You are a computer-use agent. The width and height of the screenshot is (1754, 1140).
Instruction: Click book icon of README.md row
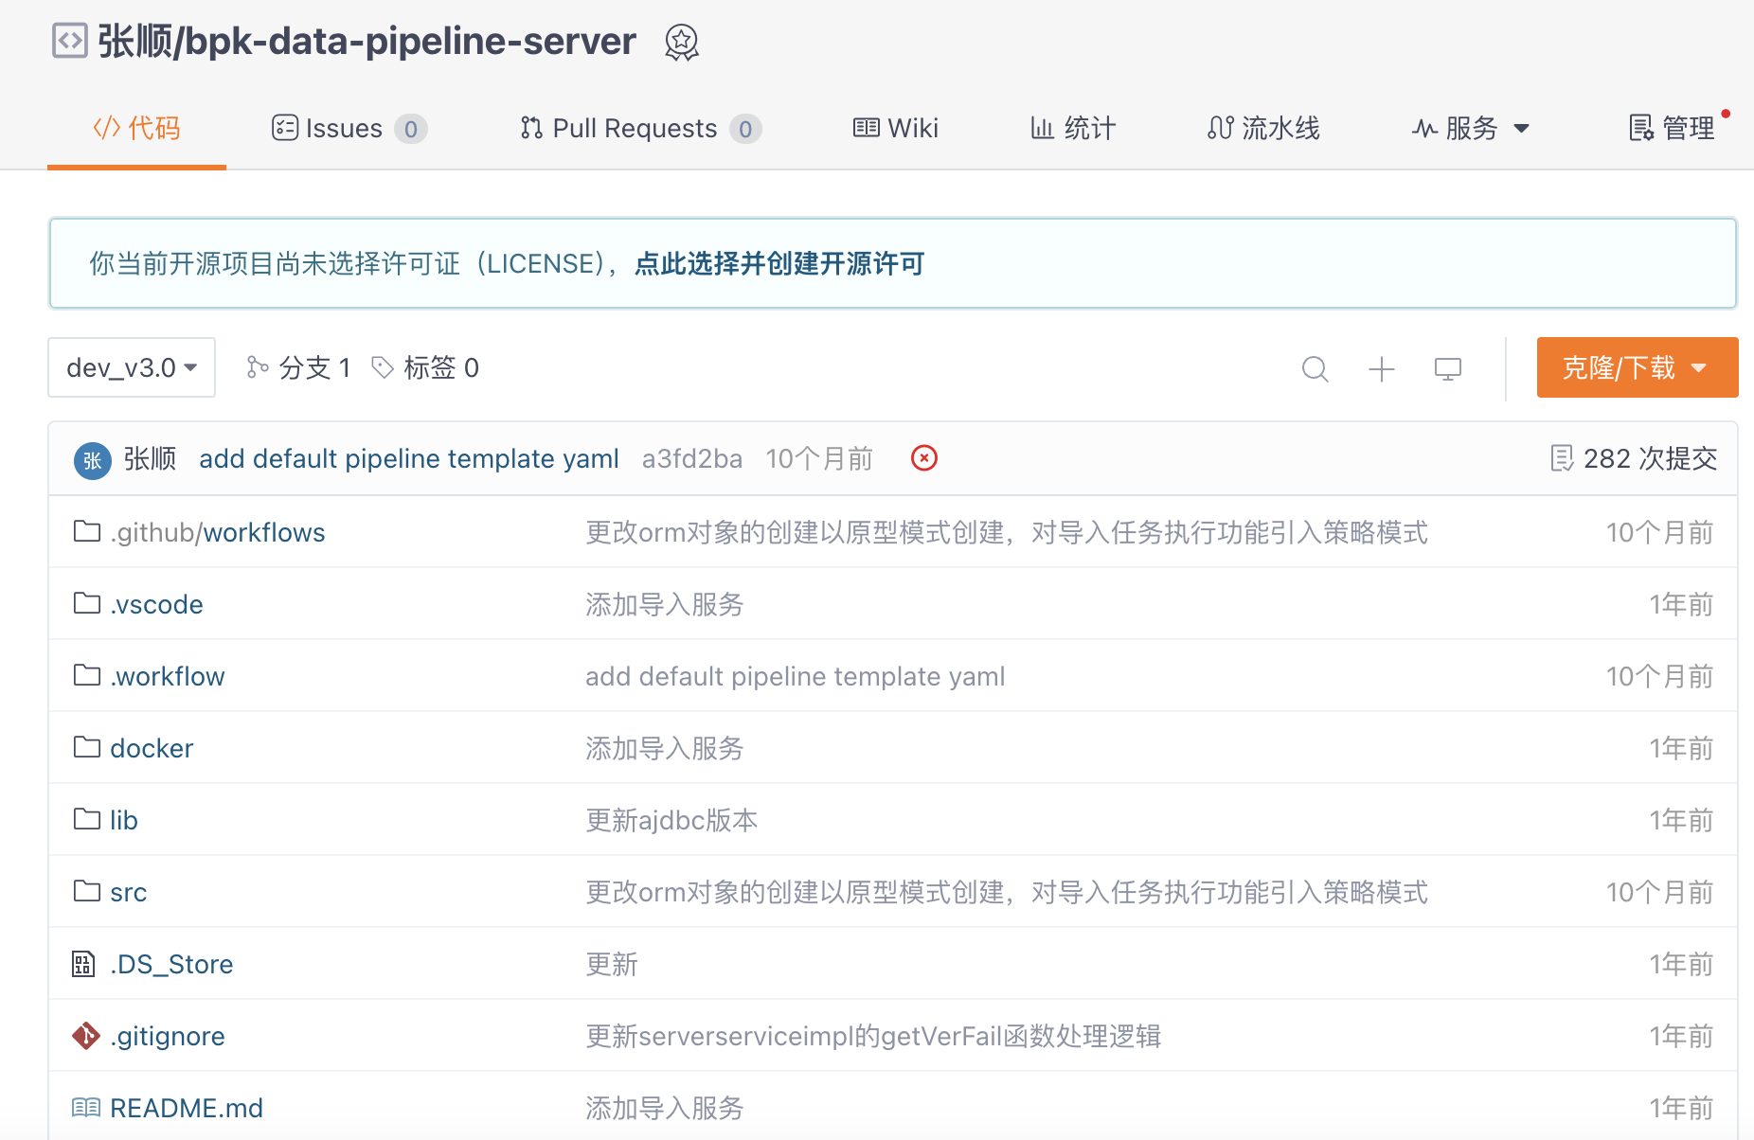coord(86,1107)
